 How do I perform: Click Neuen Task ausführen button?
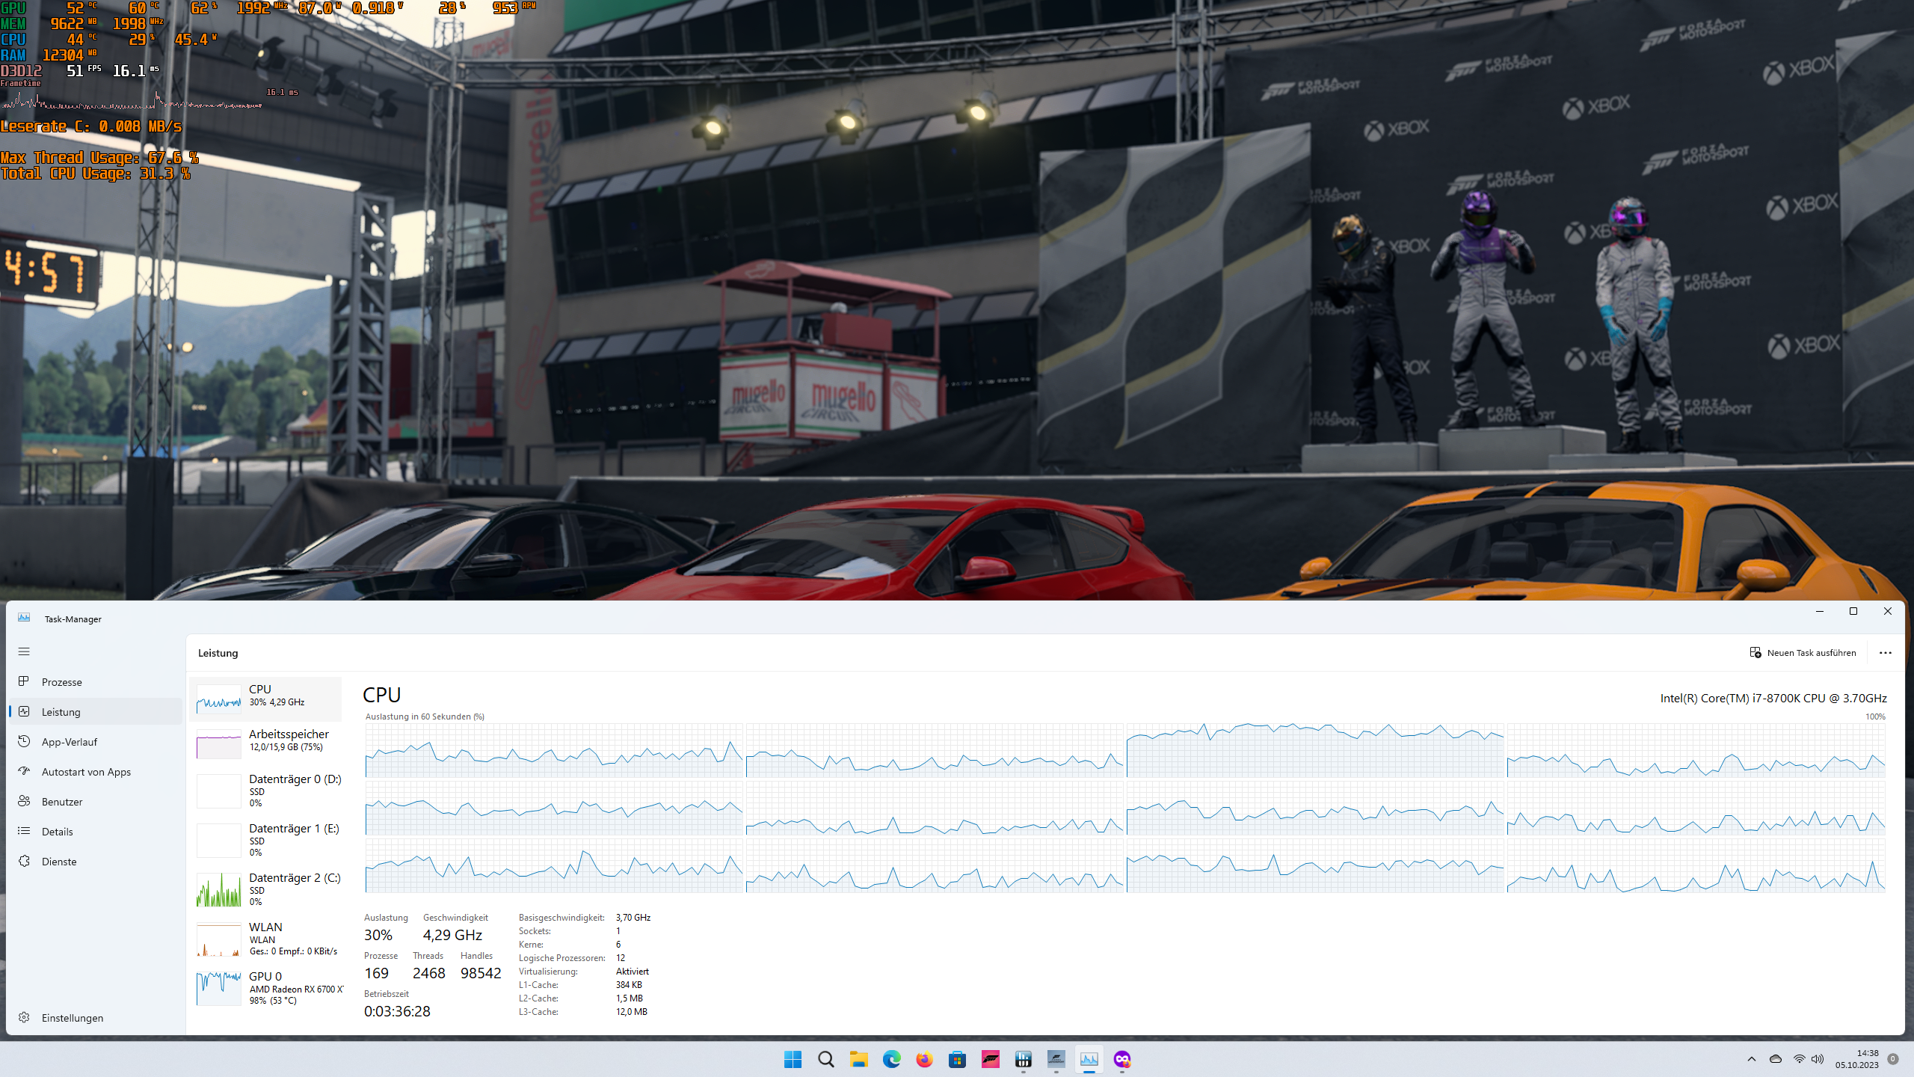[1803, 653]
